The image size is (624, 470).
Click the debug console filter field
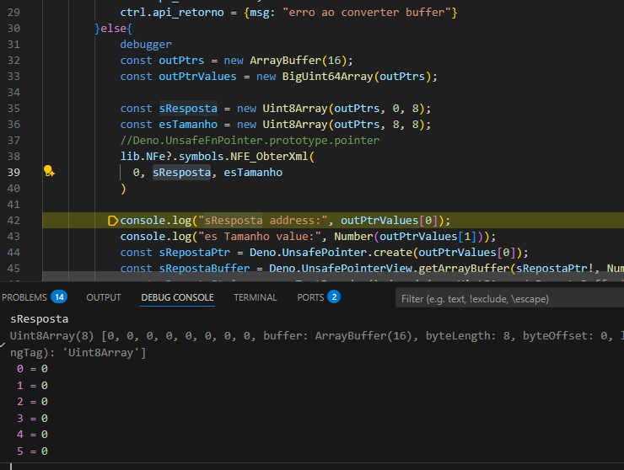[509, 299]
